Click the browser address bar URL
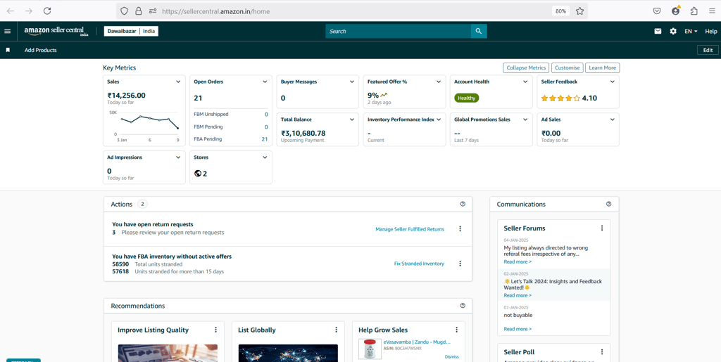721x362 pixels. [x=215, y=11]
